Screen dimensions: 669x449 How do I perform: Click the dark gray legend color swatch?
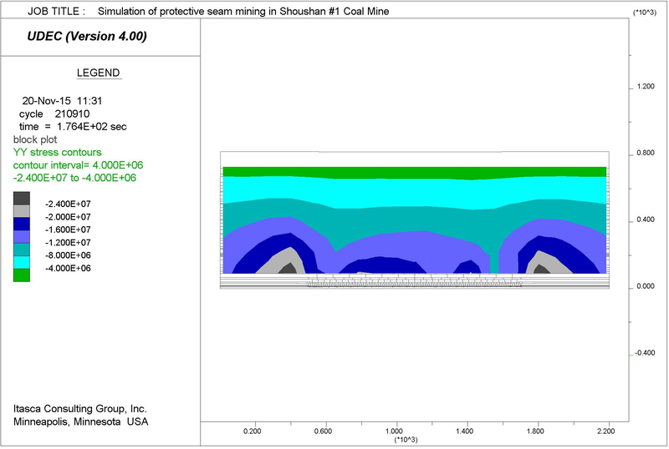pos(22,199)
